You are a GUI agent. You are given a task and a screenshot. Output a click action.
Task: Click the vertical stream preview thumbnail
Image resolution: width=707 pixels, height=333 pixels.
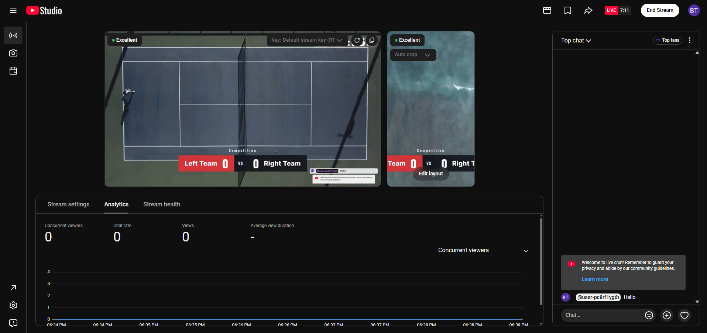click(431, 109)
